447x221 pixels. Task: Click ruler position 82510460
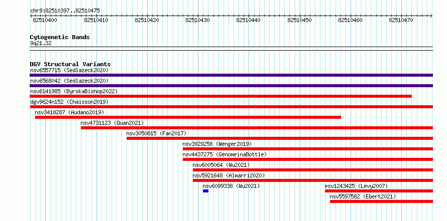351,20
